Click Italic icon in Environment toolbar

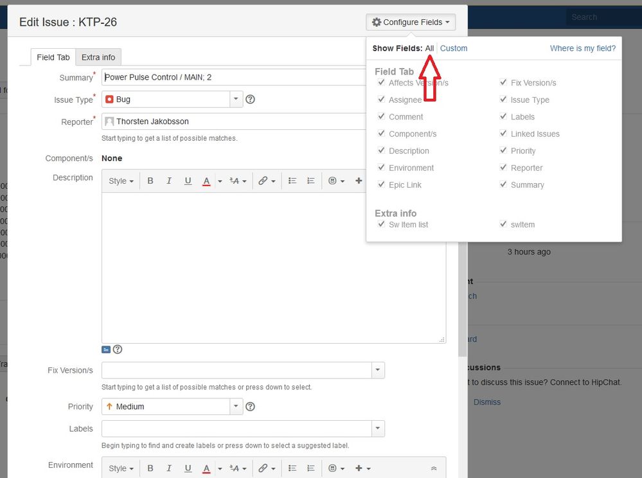tap(168, 468)
